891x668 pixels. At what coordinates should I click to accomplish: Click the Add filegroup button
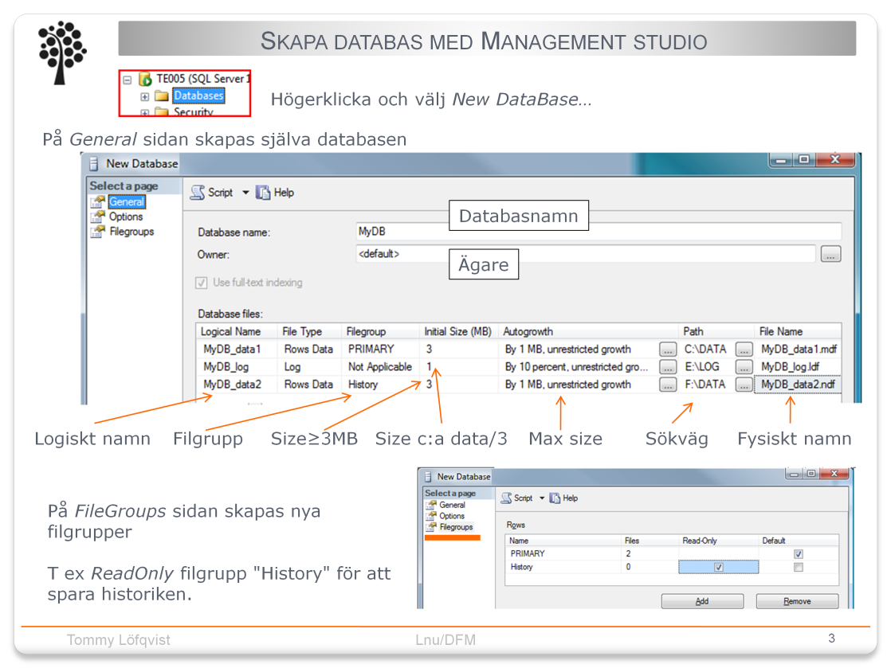point(702,601)
